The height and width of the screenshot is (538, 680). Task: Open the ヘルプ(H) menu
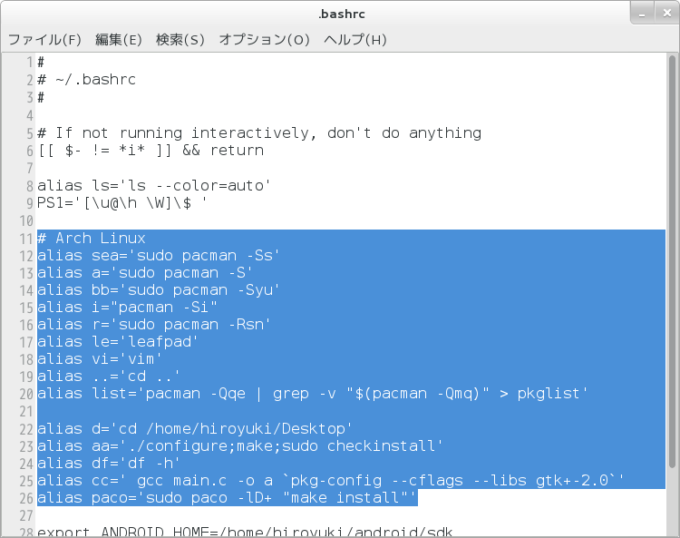pos(355,40)
